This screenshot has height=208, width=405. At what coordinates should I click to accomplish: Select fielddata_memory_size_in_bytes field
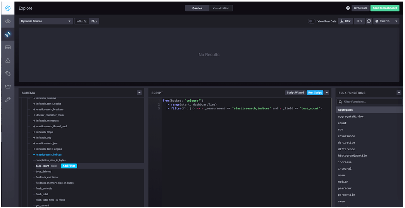pyautogui.click(x=55, y=183)
